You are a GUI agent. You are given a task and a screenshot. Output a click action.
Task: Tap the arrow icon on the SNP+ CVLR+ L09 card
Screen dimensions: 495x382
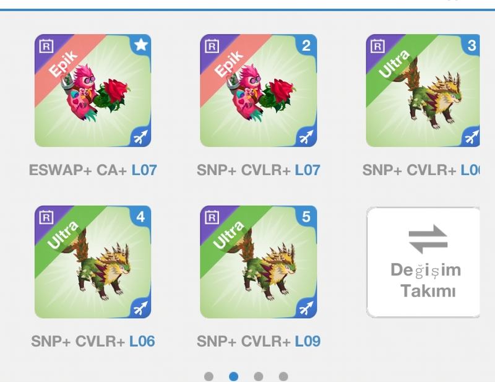pyautogui.click(x=306, y=308)
